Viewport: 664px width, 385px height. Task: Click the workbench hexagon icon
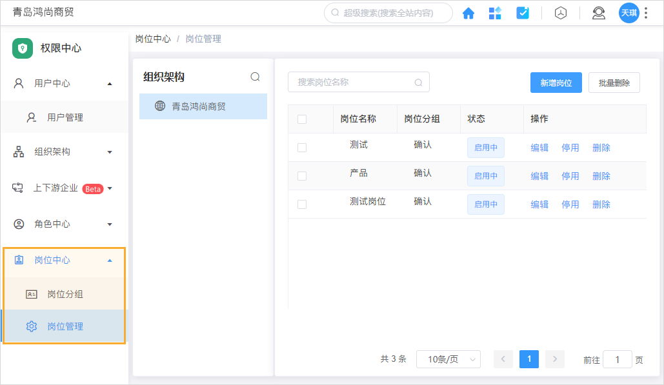[560, 12]
